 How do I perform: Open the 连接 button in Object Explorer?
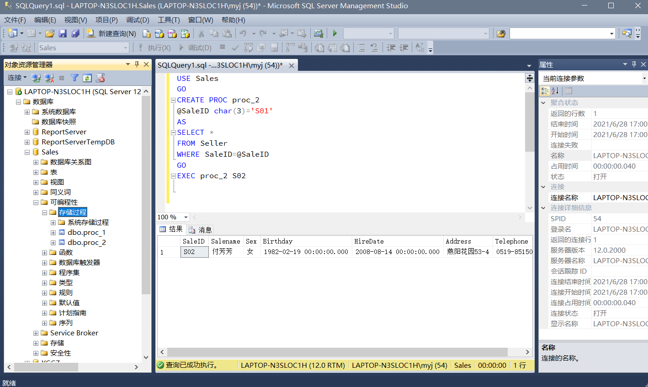(x=17, y=78)
